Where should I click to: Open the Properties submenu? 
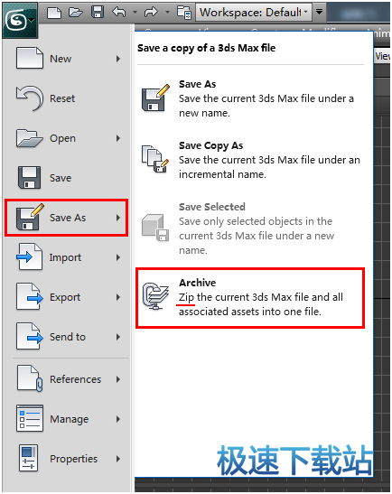pos(69,459)
